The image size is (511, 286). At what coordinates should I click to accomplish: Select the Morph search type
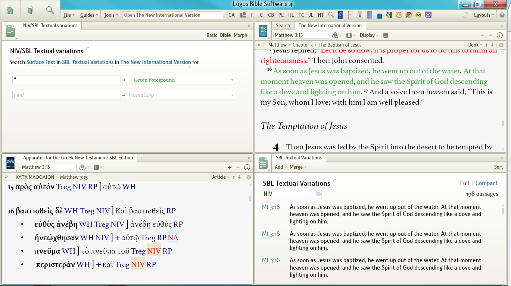240,35
